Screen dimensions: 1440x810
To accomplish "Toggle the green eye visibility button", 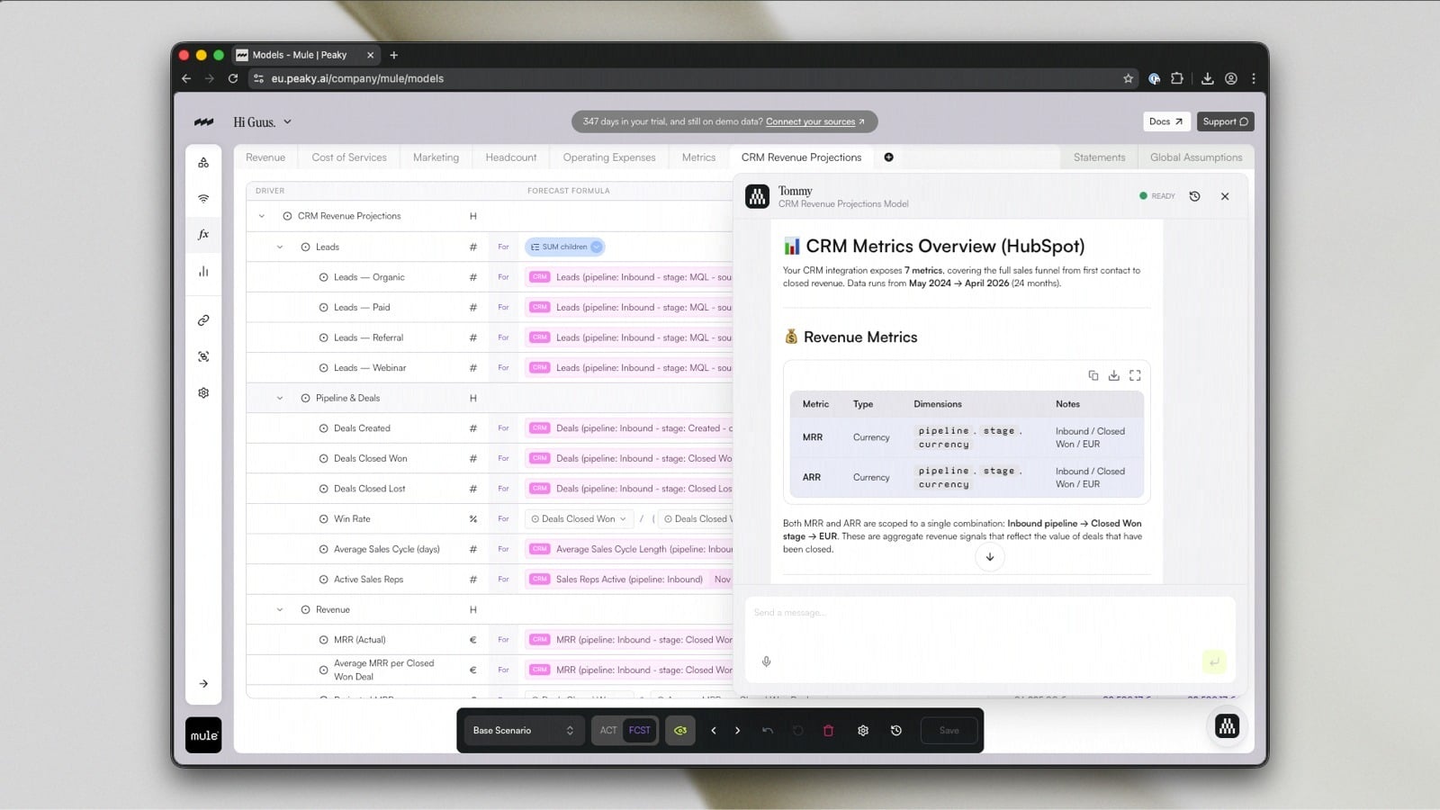I will 680,731.
